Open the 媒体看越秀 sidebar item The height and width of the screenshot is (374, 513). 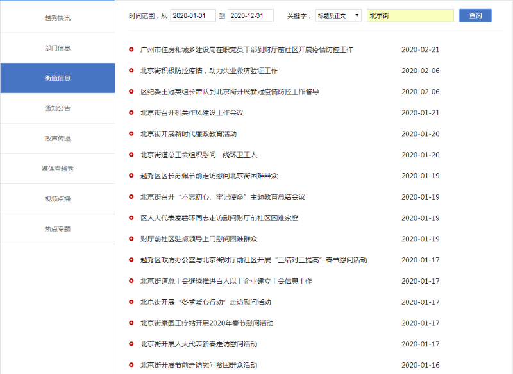coord(58,169)
